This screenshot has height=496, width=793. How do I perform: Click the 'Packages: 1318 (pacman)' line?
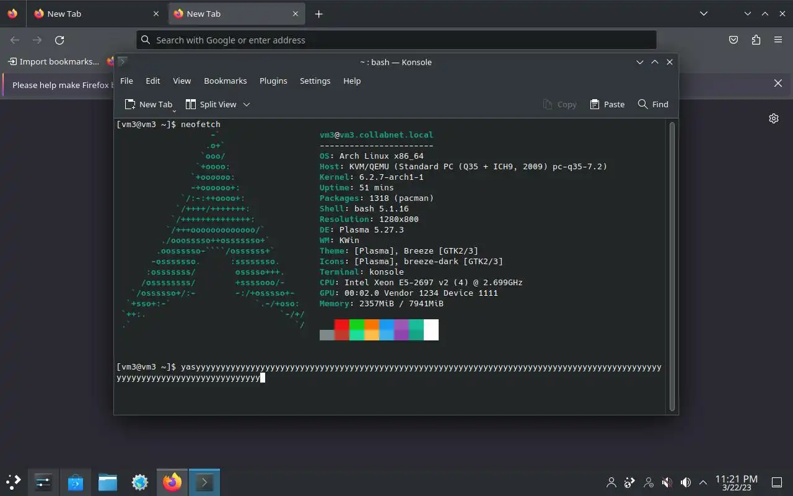(377, 198)
